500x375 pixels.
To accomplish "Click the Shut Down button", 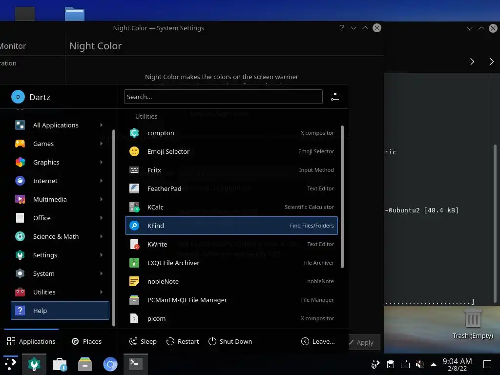I will (230, 341).
